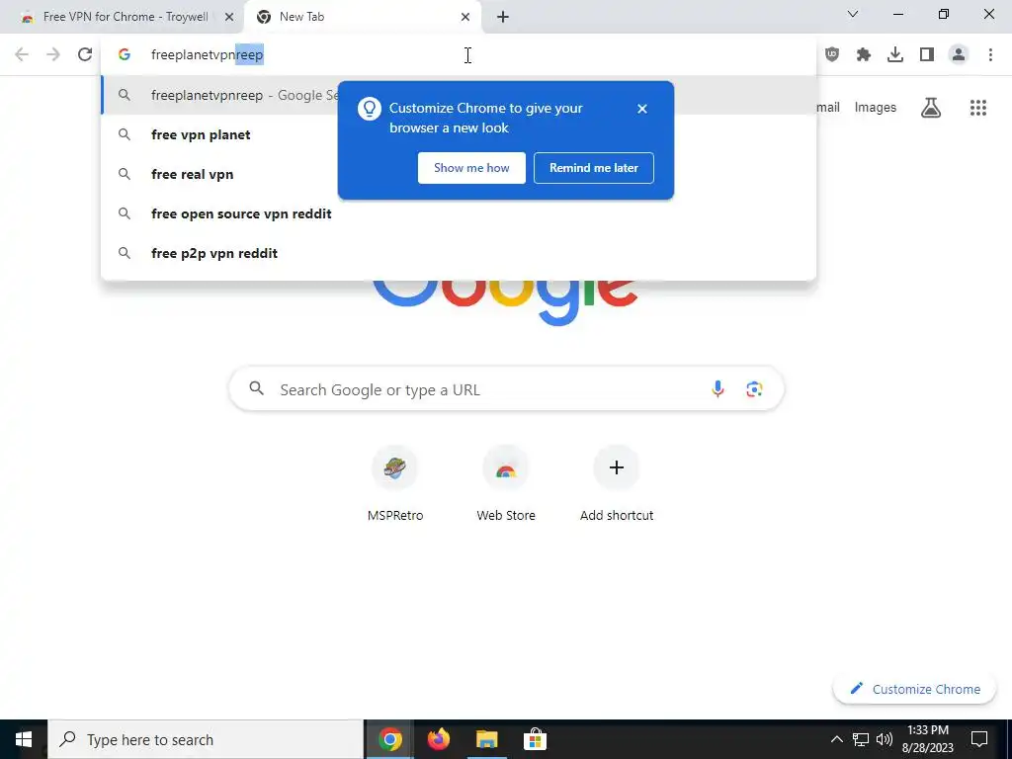Viewport: 1012px width, 759px height.
Task: Open the uBlock Origin extension icon
Action: click(832, 55)
